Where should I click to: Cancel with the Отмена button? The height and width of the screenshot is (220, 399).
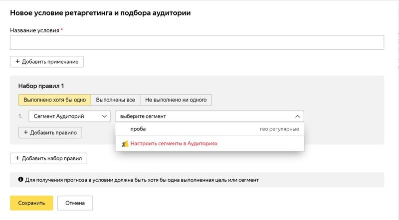point(75,203)
